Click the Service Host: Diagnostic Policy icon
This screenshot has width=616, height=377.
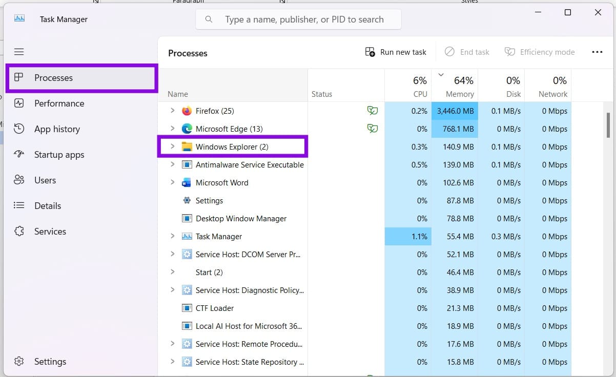pyautogui.click(x=187, y=290)
